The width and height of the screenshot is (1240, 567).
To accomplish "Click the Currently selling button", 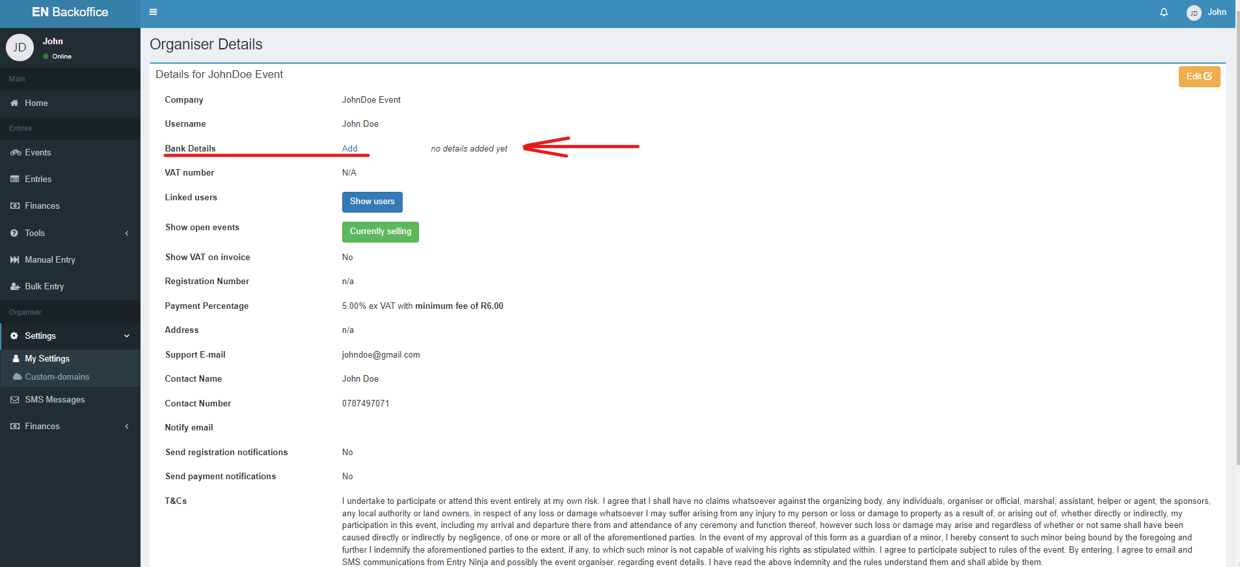I will tap(381, 231).
